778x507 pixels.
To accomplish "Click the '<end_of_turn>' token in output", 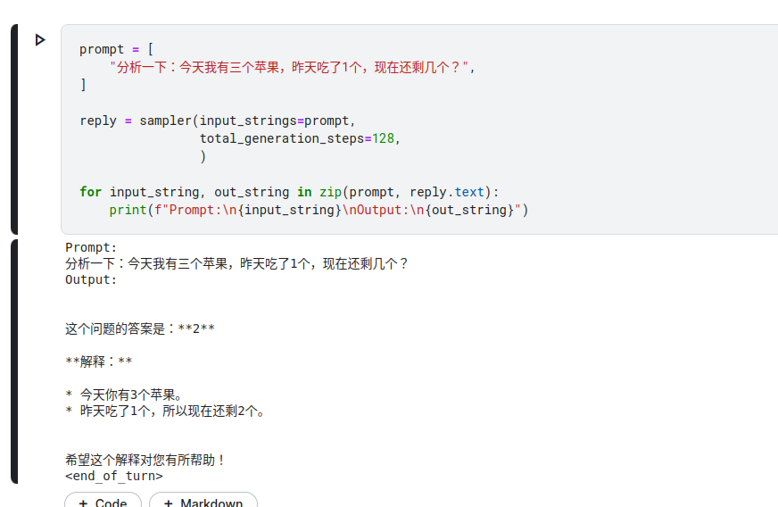I will [113, 476].
